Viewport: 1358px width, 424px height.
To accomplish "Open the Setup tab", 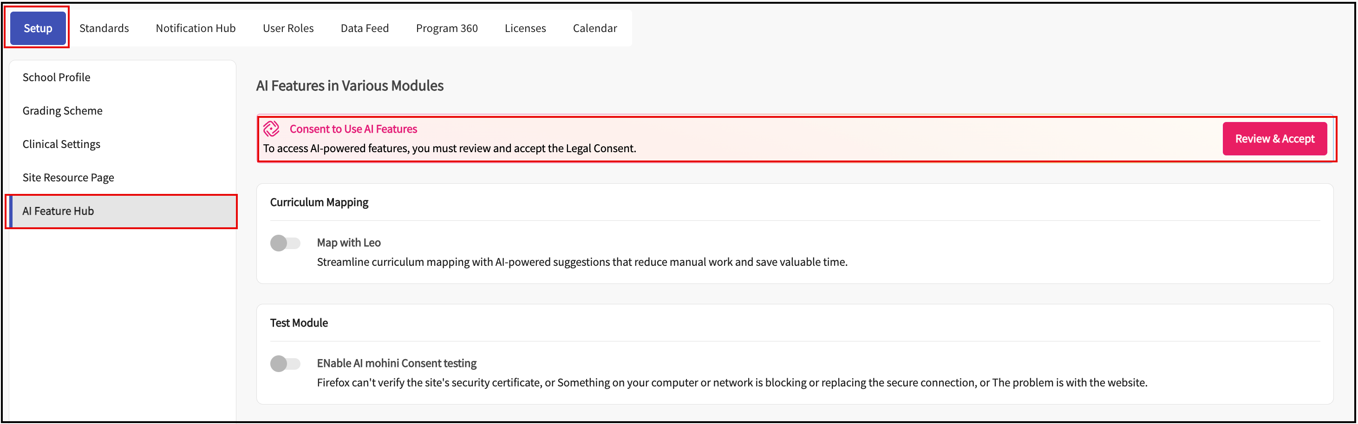I will (38, 28).
